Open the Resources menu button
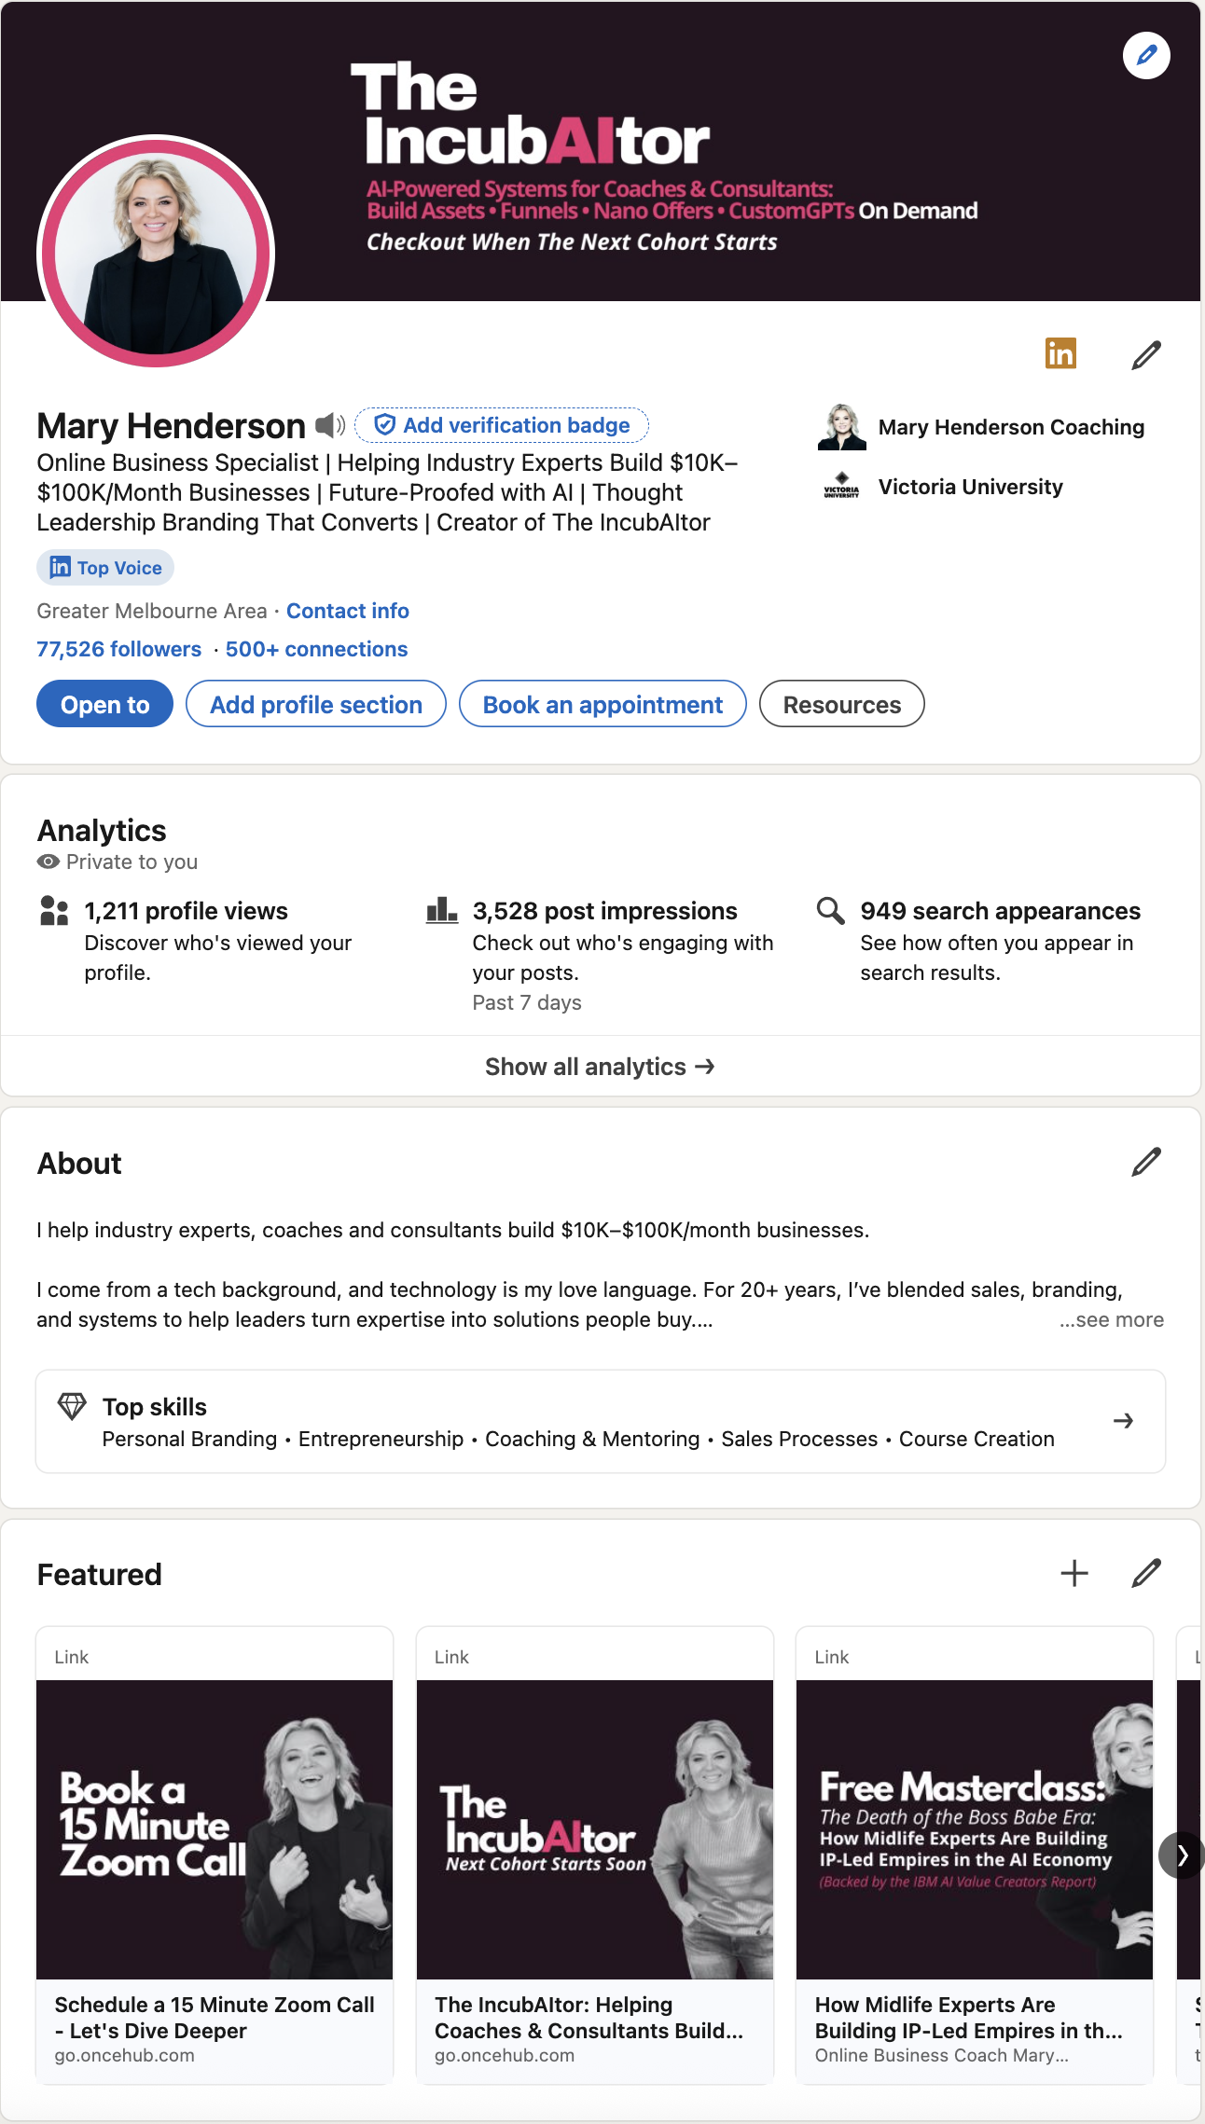The width and height of the screenshot is (1205, 2124). click(841, 704)
